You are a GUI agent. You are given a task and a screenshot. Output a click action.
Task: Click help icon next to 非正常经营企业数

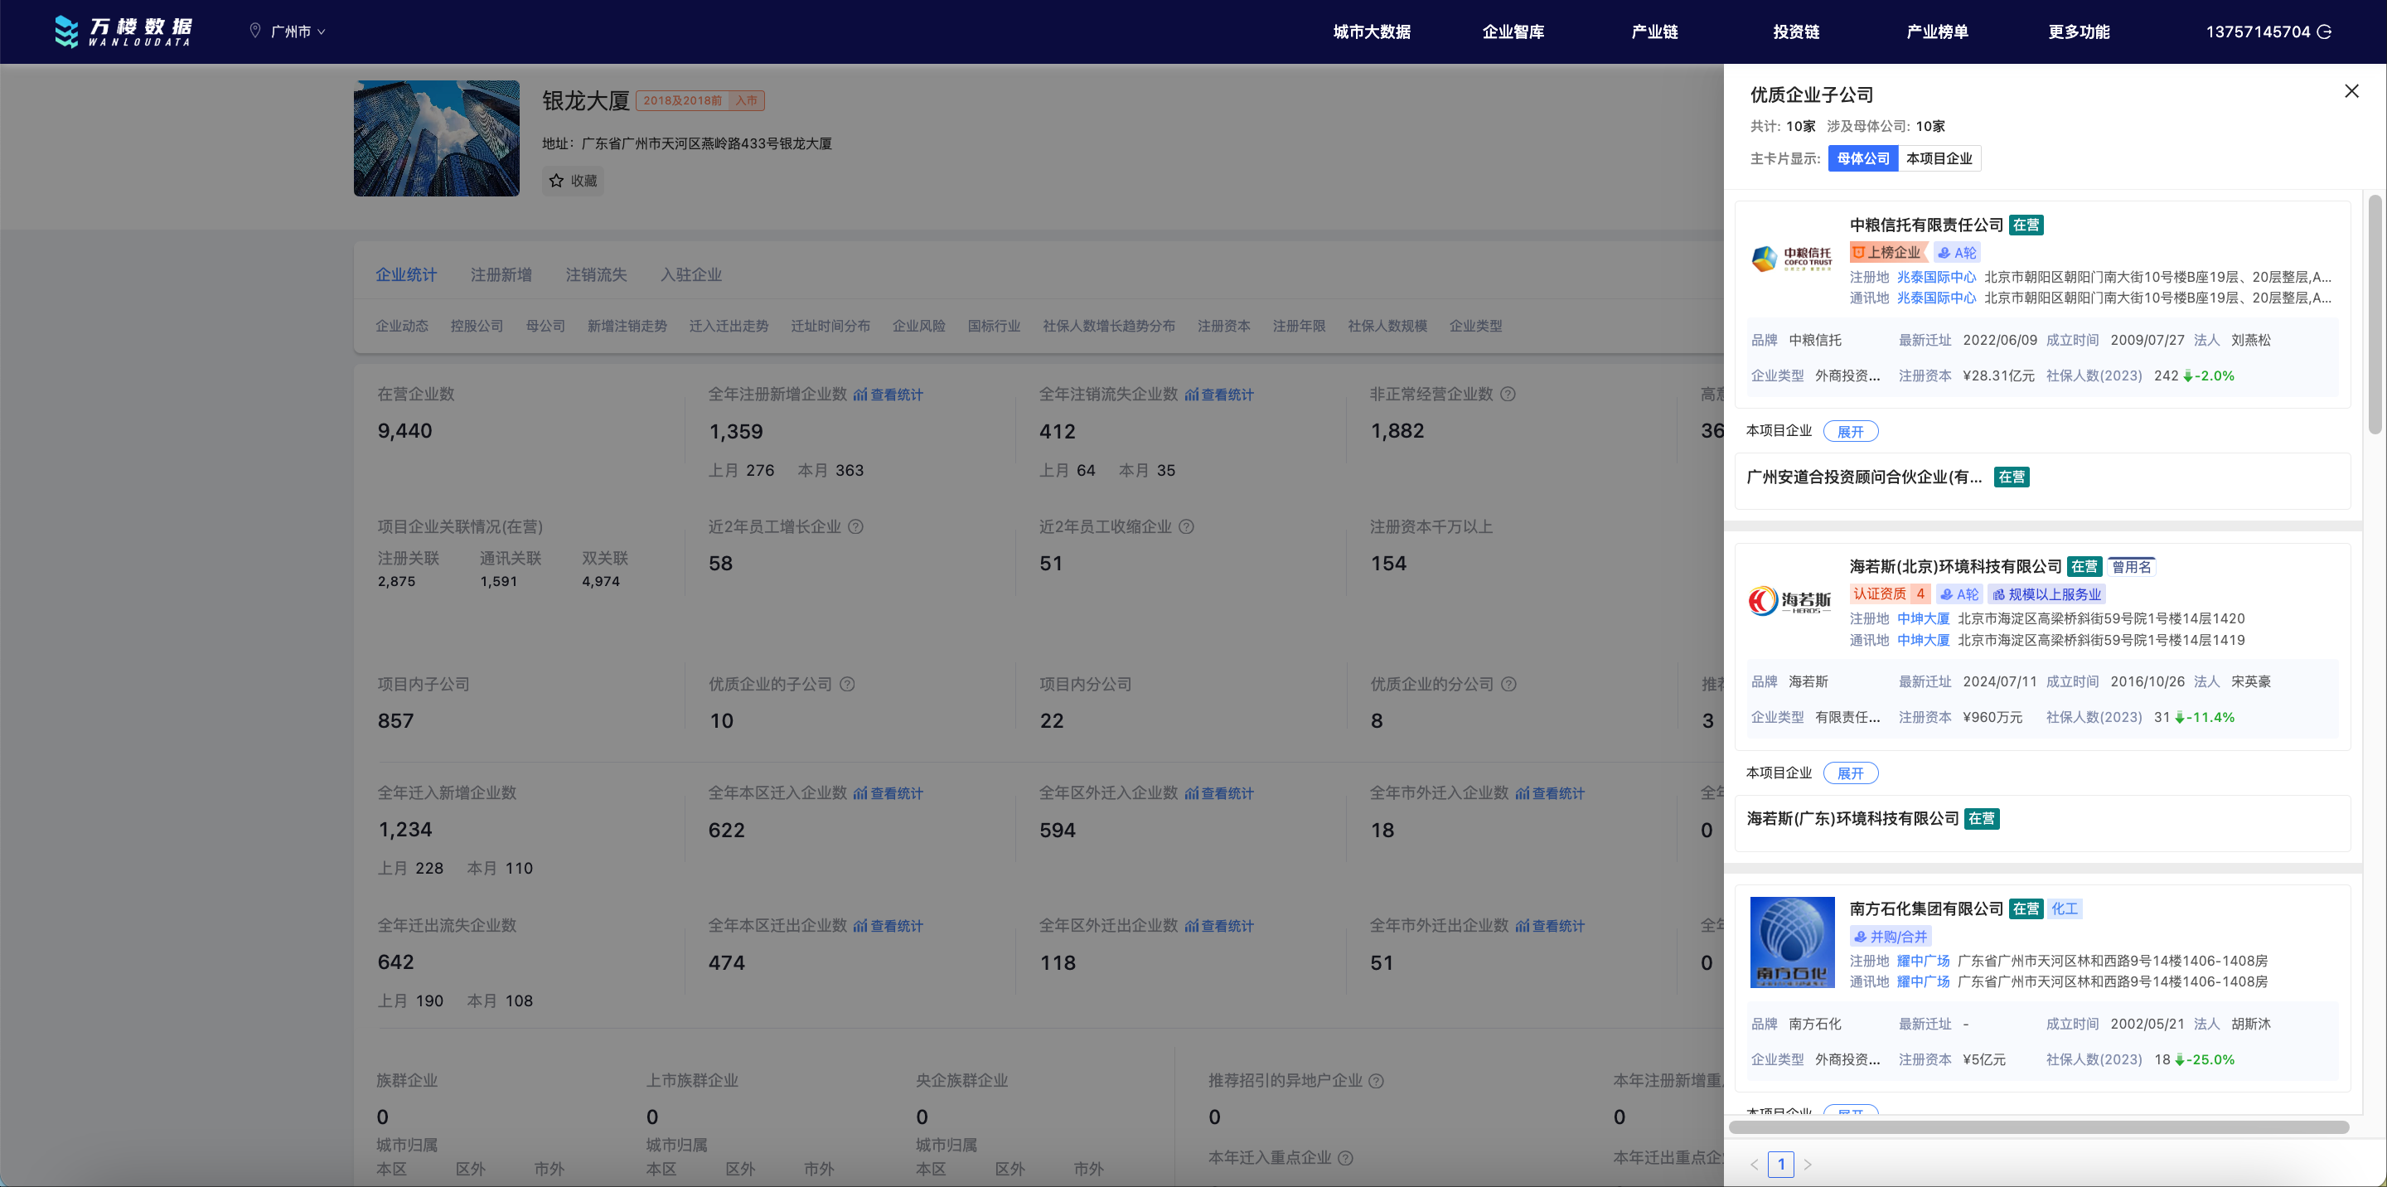pyautogui.click(x=1508, y=394)
